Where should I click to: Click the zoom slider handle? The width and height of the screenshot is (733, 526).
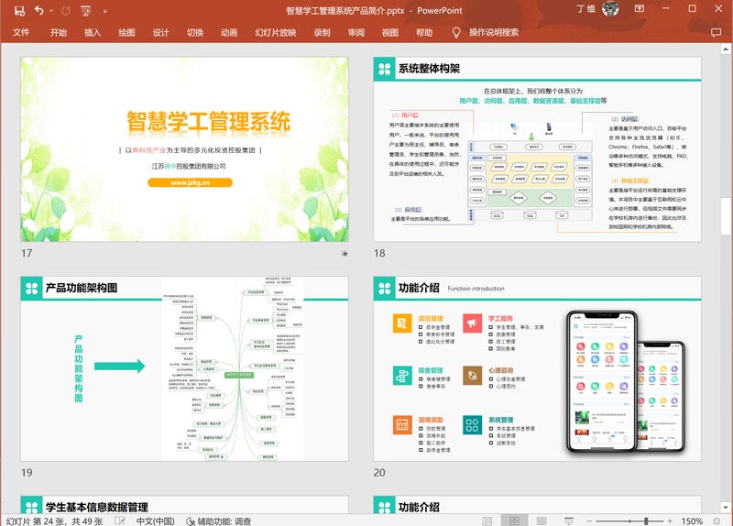pos(646,521)
